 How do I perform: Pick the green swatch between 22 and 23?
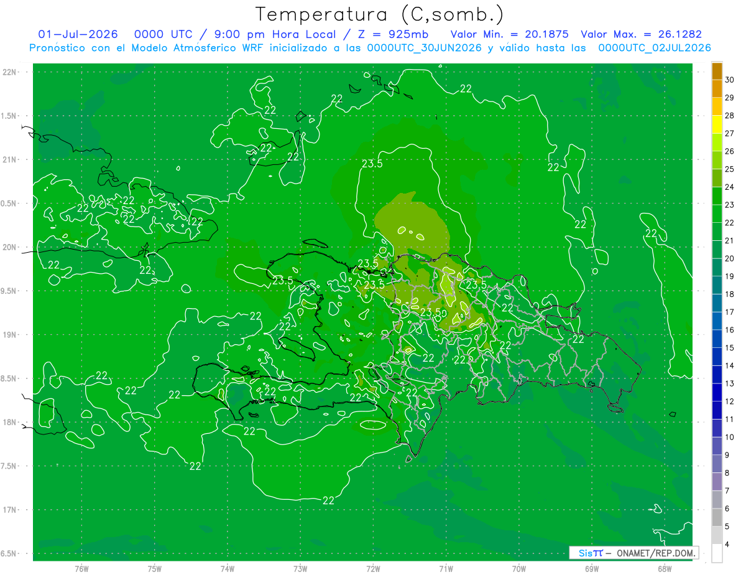coord(717,214)
